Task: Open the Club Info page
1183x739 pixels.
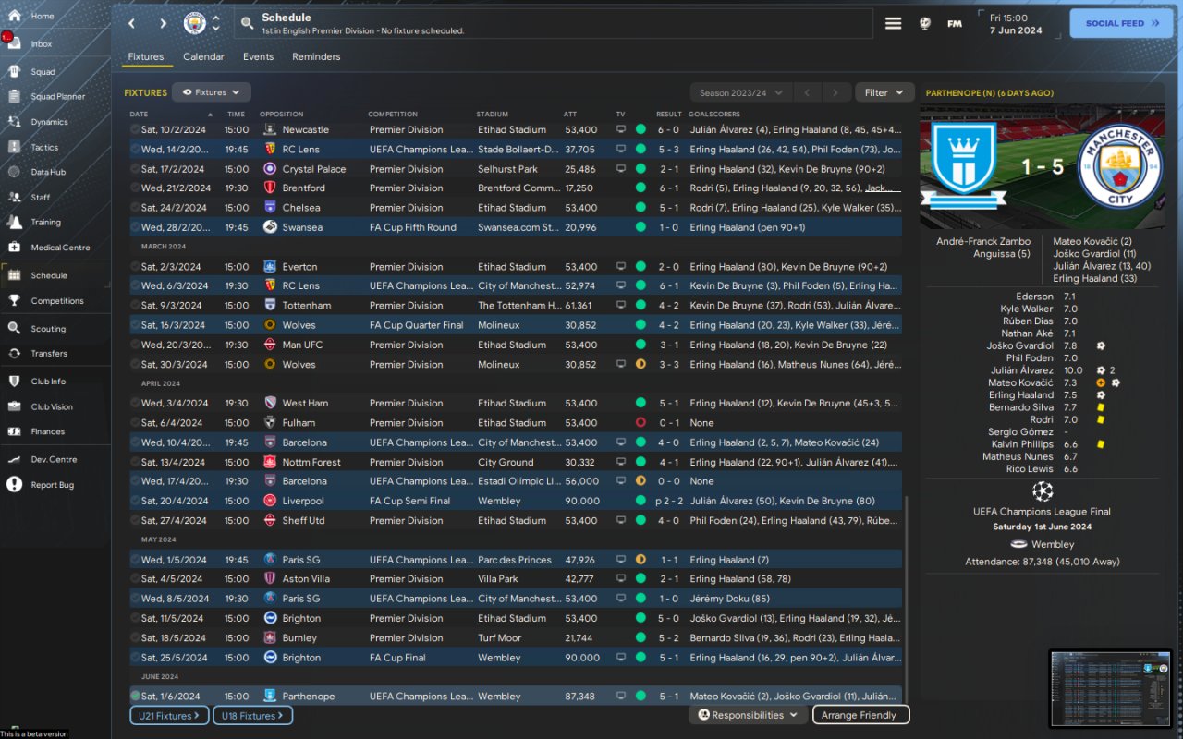Action: pyautogui.click(x=48, y=381)
